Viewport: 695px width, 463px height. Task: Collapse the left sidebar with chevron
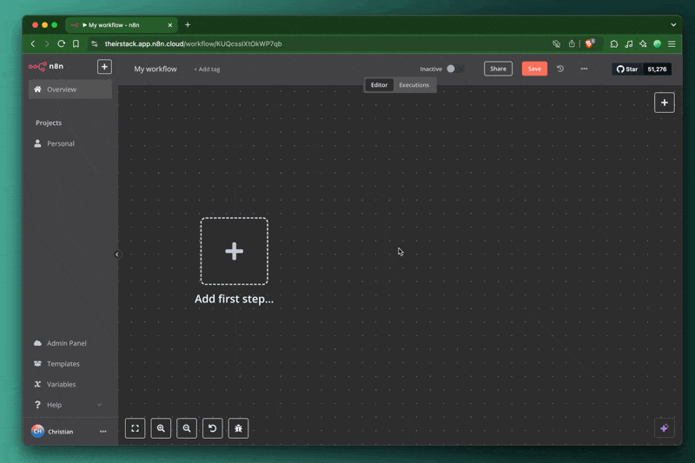tap(117, 255)
